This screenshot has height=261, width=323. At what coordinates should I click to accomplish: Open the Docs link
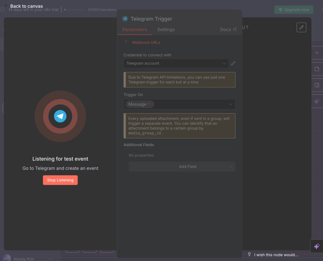(x=228, y=29)
